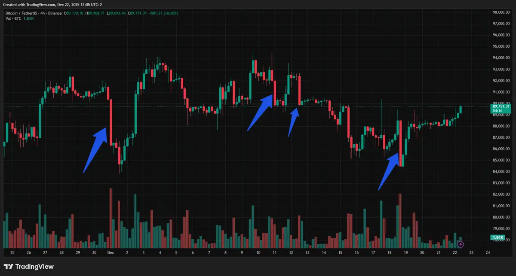Click the close value C89,751.31
This screenshot has width=516, height=276.
pos(138,13)
